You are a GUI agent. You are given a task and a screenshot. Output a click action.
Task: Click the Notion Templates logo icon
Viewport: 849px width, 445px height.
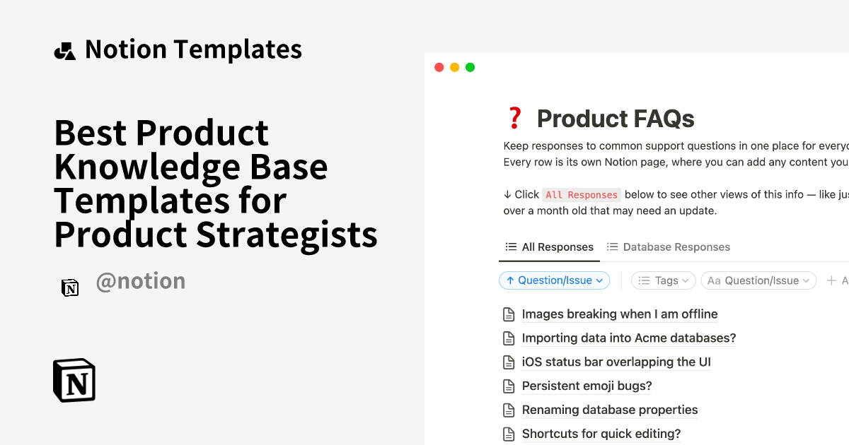click(x=65, y=48)
